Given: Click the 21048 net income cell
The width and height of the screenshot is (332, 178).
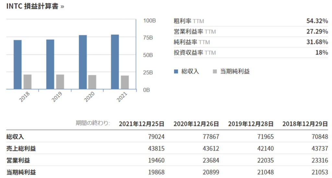Looking at the screenshot, I should click(x=266, y=172).
